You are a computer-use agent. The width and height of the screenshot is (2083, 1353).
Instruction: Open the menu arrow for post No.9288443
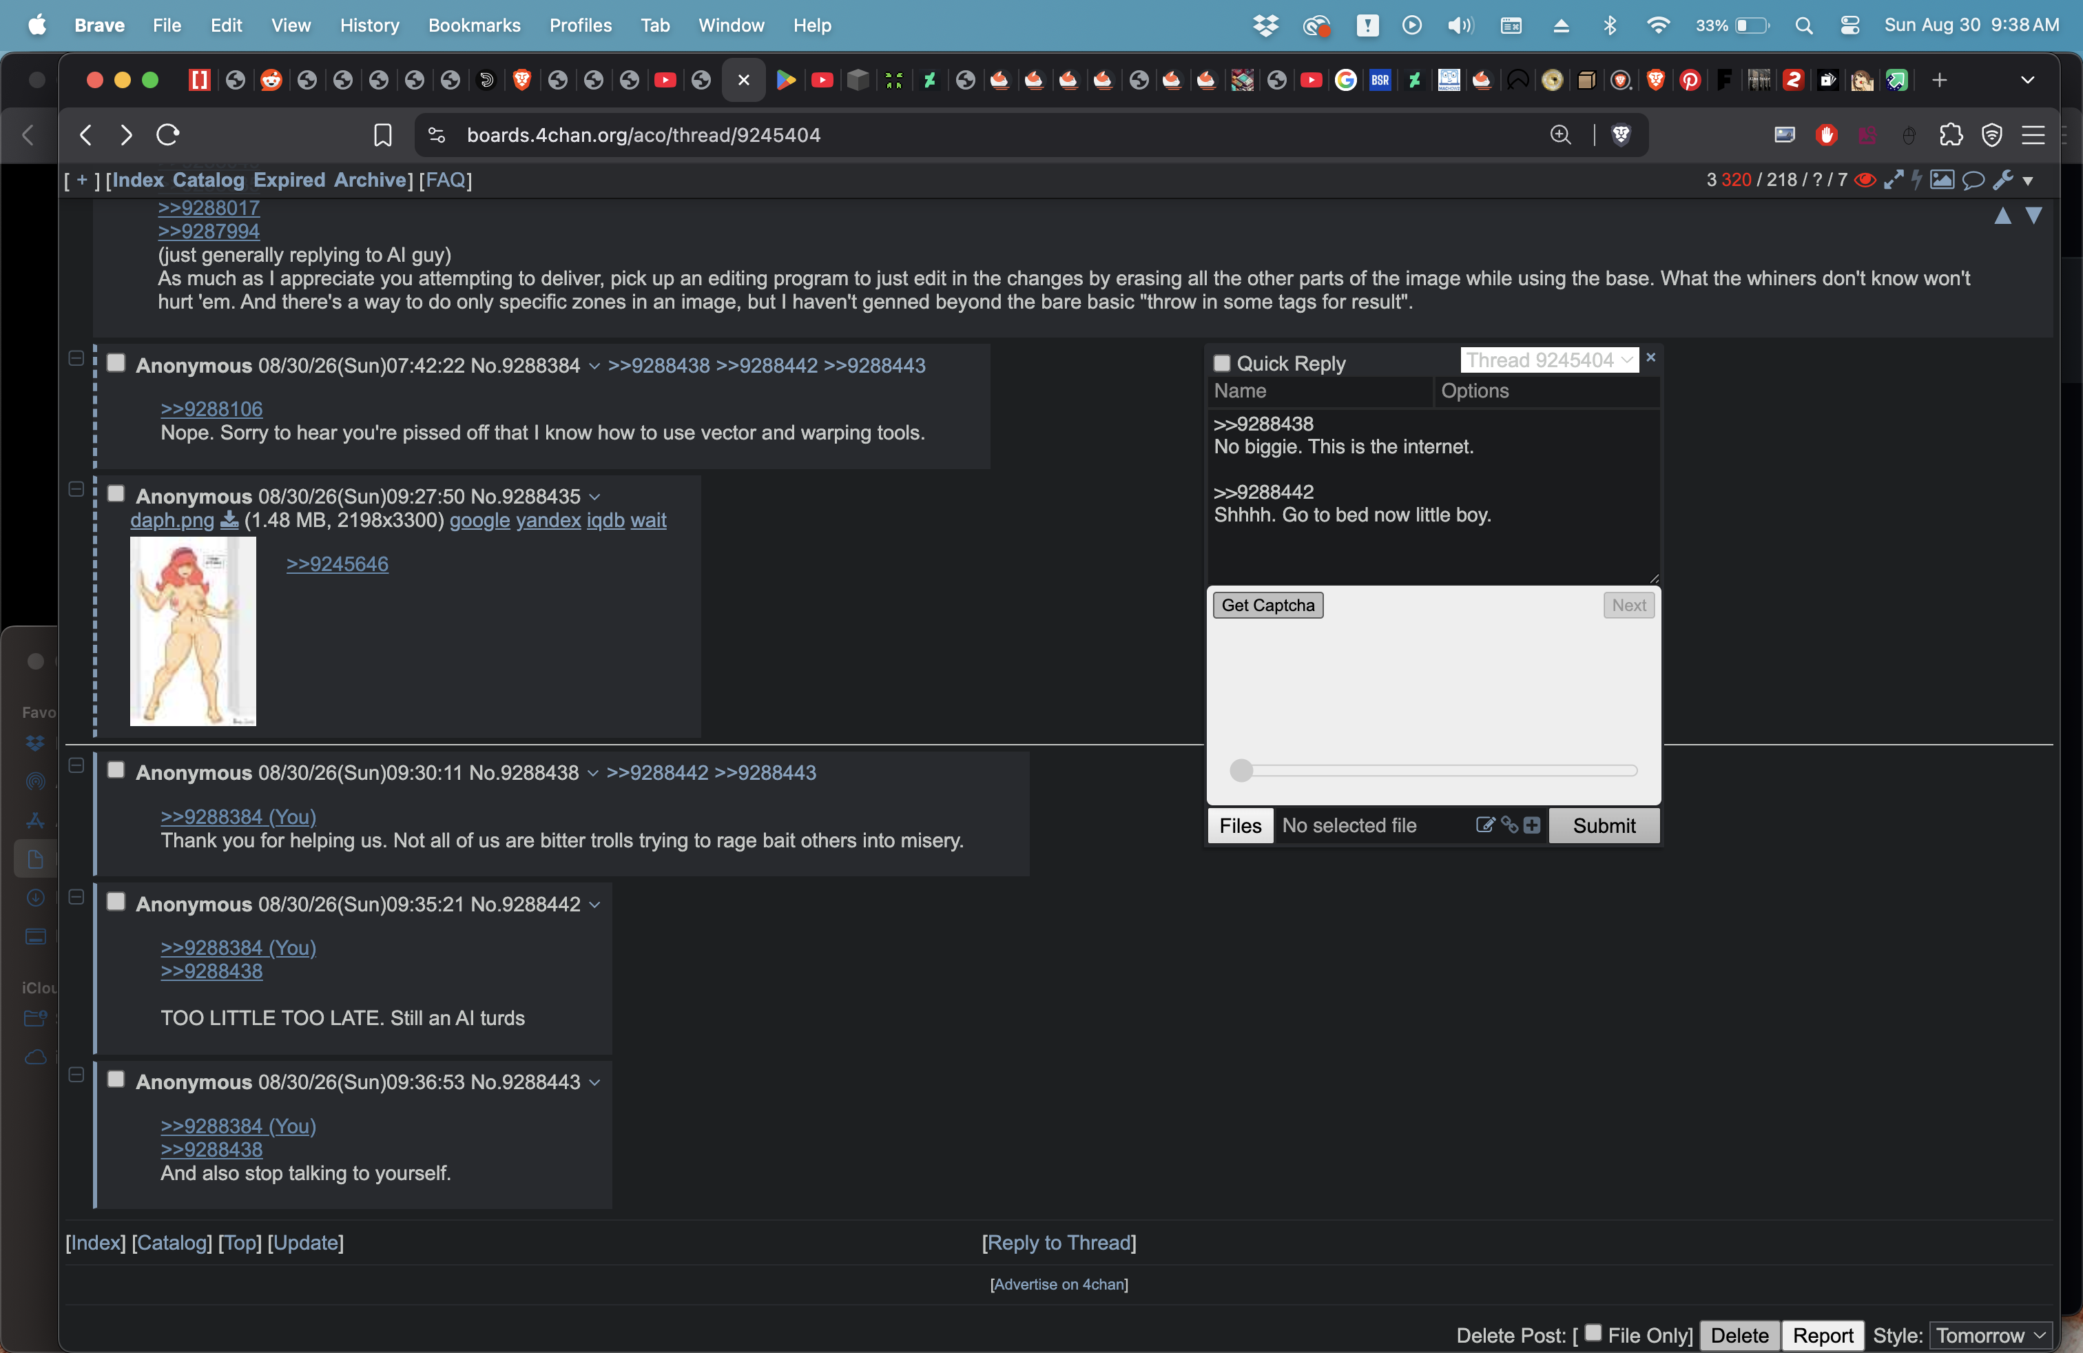click(594, 1082)
